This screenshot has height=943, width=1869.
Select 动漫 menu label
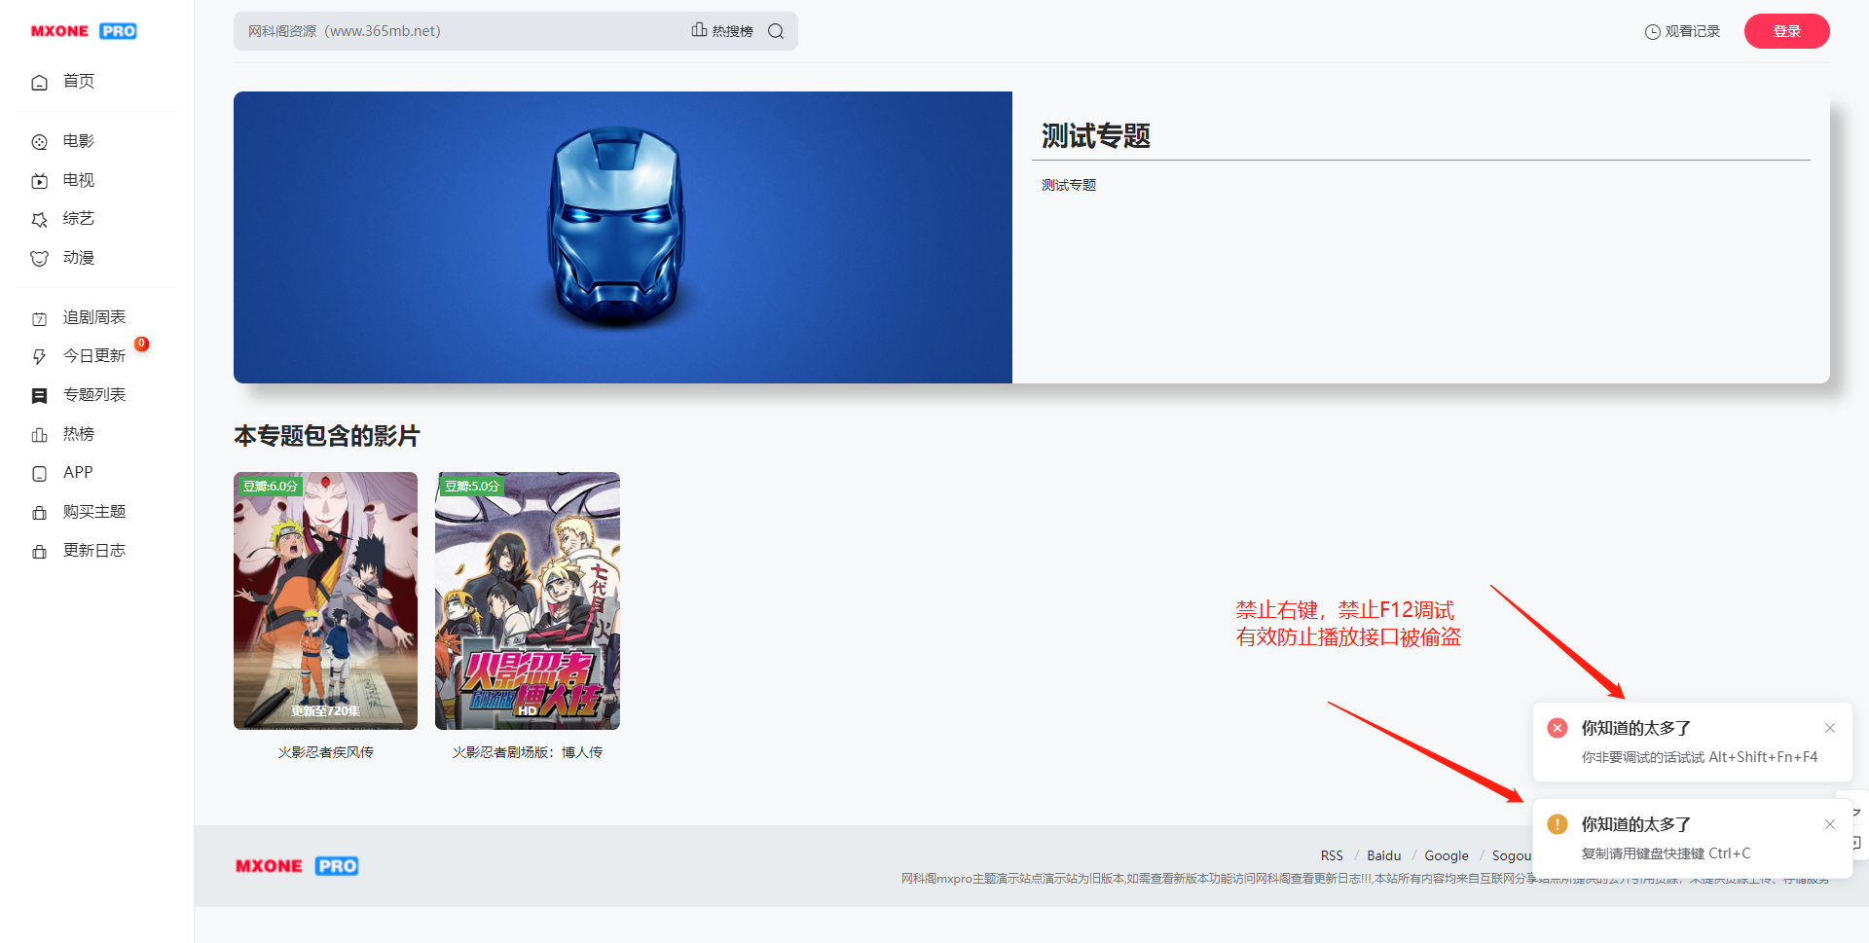click(x=79, y=258)
